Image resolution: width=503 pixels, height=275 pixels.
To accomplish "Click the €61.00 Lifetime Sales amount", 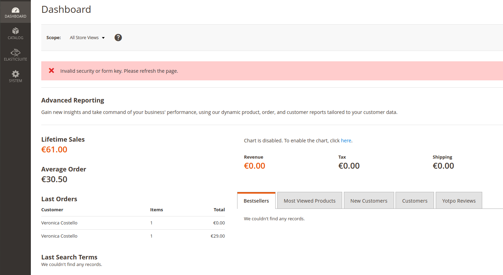I will [54, 149].
